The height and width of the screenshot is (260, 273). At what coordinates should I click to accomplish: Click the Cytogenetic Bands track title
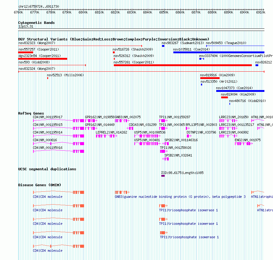coord(37,23)
